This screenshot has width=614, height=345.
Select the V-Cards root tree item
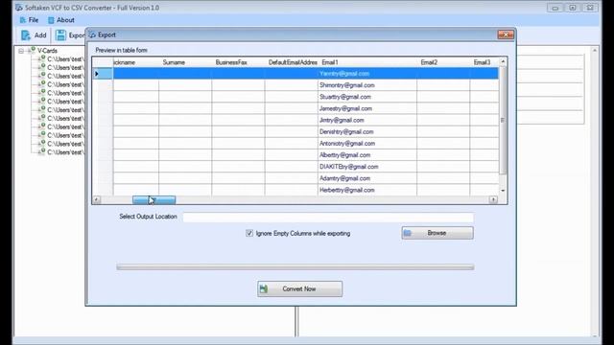(x=47, y=51)
